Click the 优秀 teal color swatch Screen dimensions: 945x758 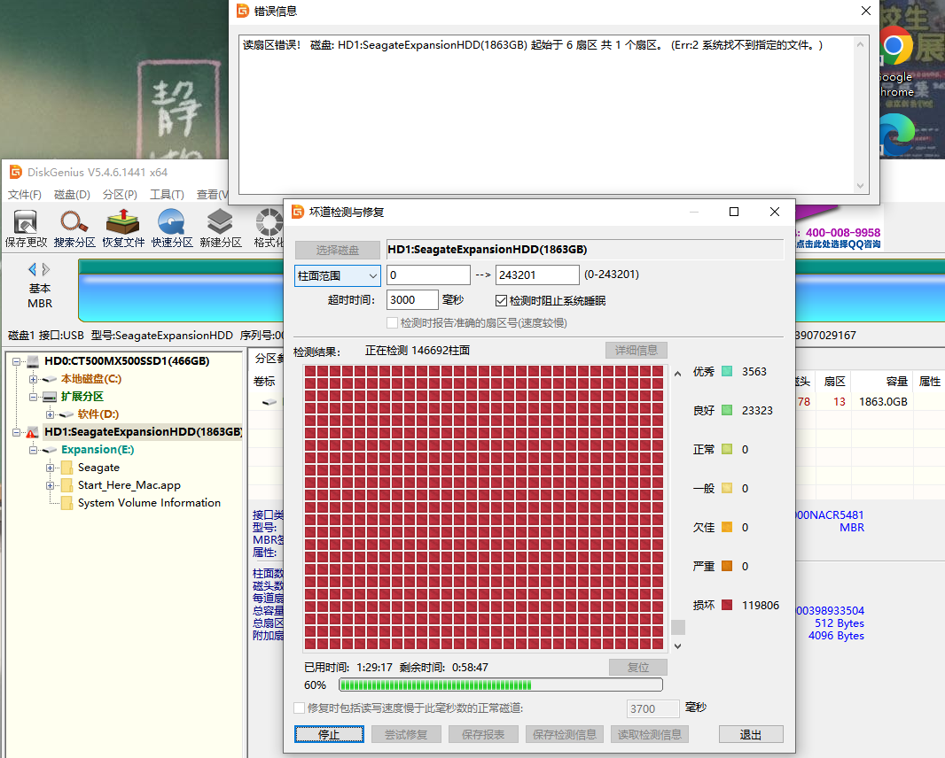[x=727, y=372]
